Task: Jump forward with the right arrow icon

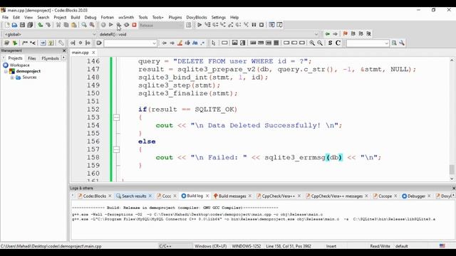Action: pyautogui.click(x=335, y=34)
